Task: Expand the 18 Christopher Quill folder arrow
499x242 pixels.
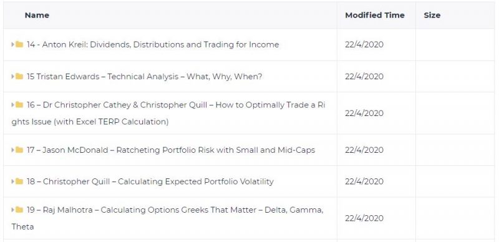Action: [12, 181]
